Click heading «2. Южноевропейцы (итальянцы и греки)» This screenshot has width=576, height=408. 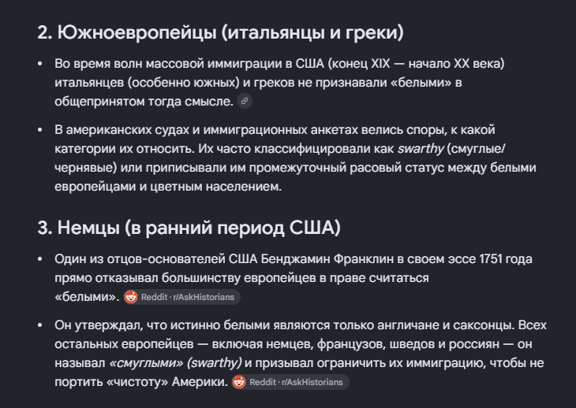point(220,32)
